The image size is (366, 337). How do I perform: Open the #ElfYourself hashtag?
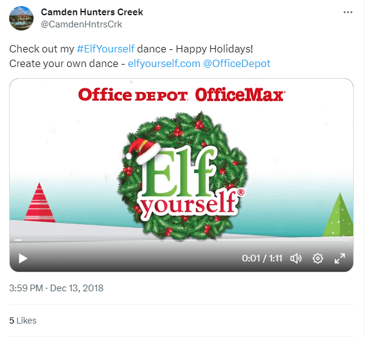click(x=106, y=48)
